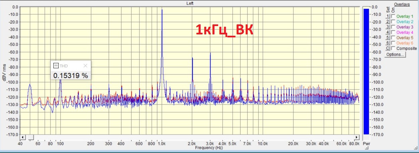Enable the Composite overlay checkbox
The height and width of the screenshot is (153, 419).
[393, 48]
